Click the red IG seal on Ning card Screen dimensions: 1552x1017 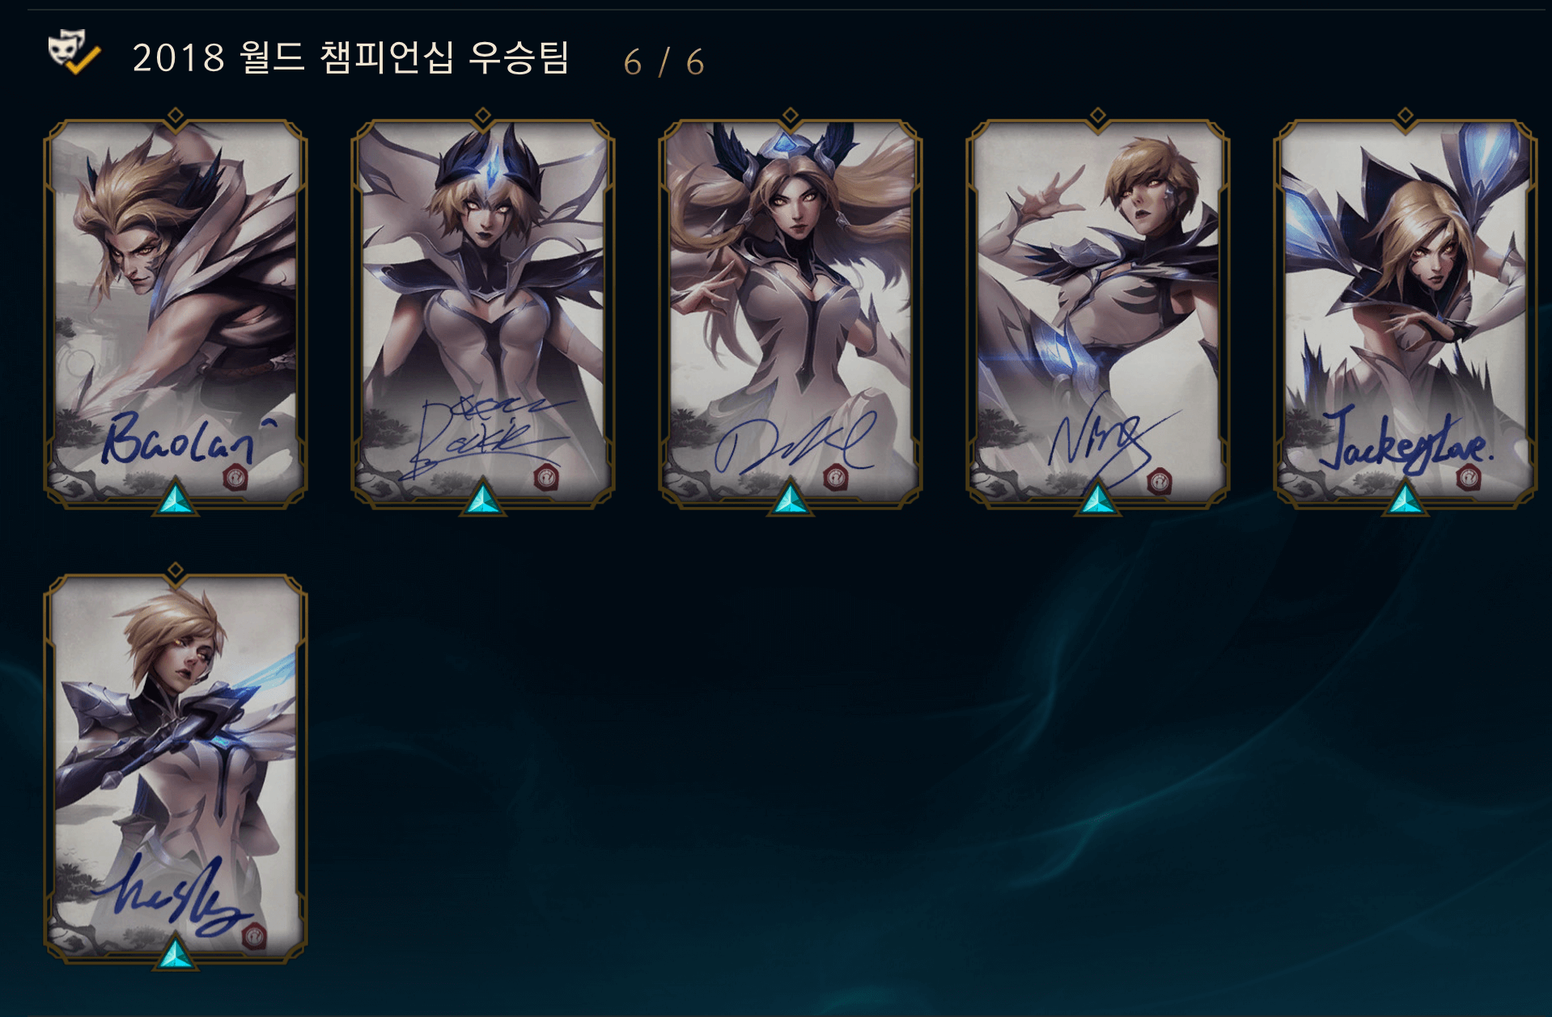[1160, 483]
